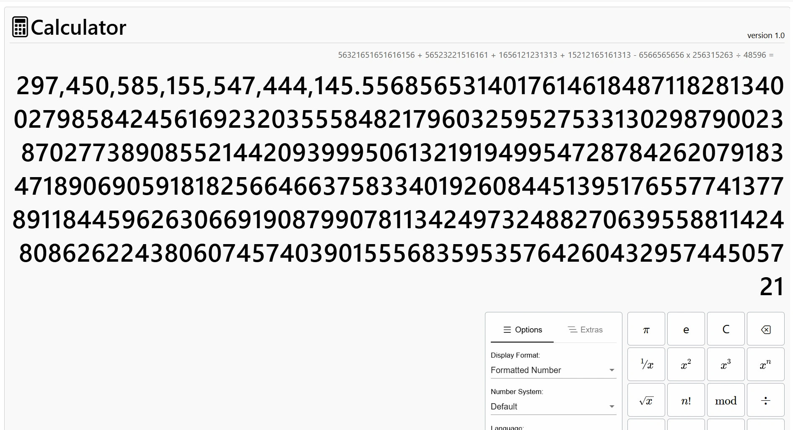Screen dimensions: 793x430
Task: Open the Extras tab
Action: pos(585,330)
